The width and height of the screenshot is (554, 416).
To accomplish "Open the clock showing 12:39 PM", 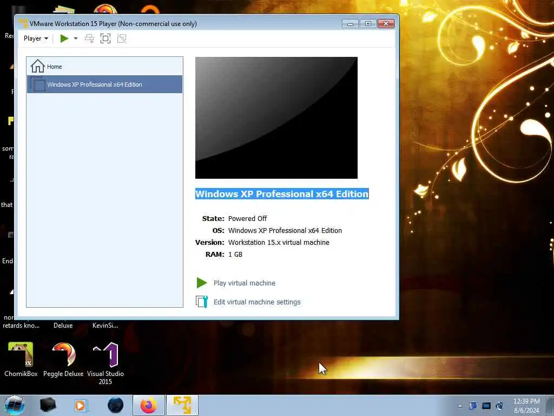I will tap(526, 406).
